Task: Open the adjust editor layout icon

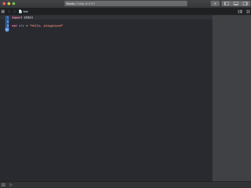Action: click(x=248, y=11)
